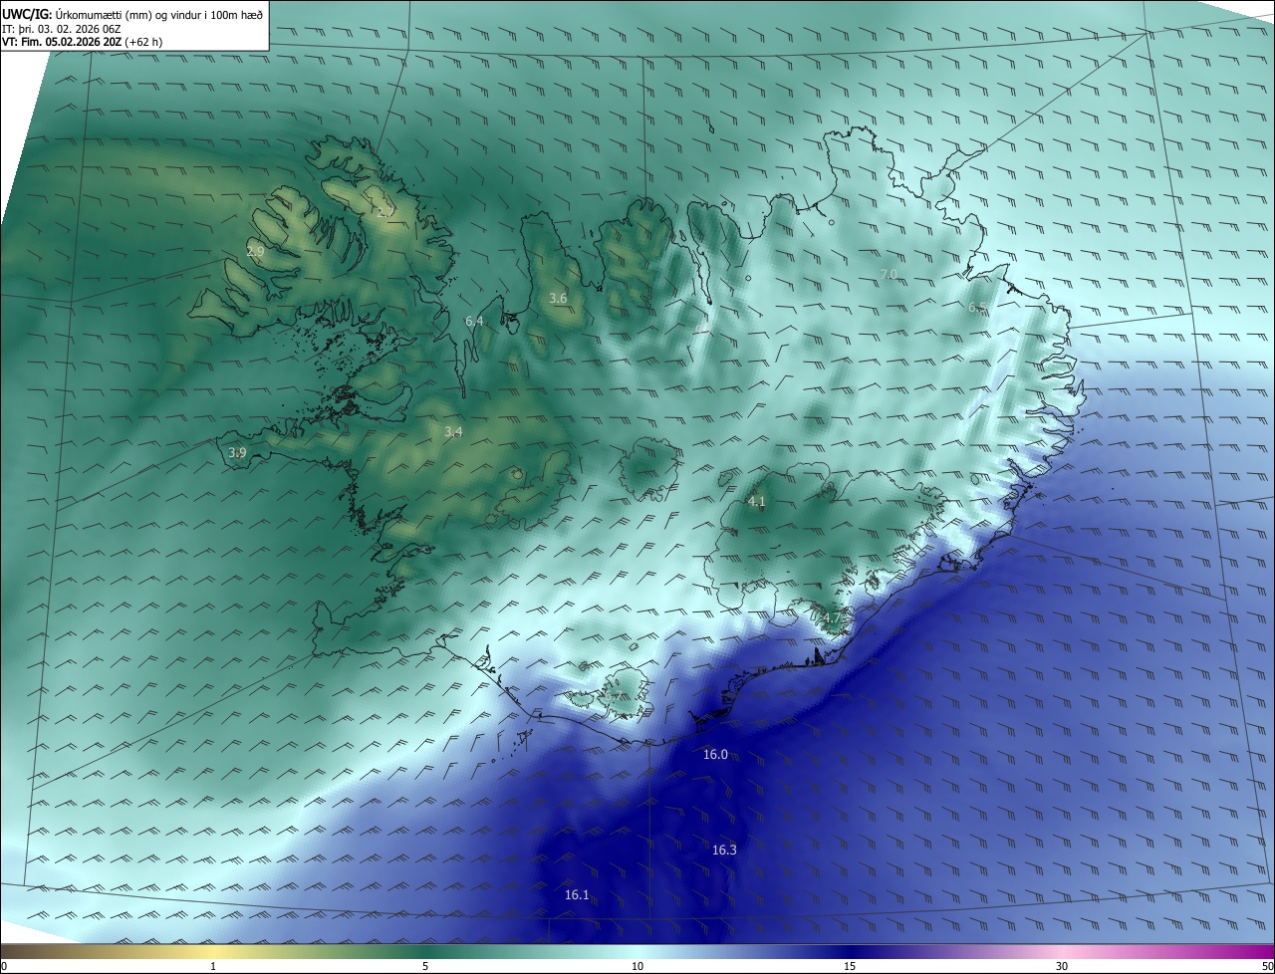Click the 7.0 value label in the northeast
1275x974 pixels.
889,275
